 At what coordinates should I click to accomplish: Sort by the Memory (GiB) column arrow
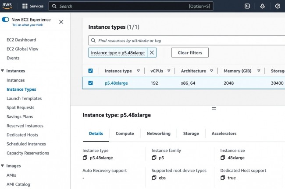(259, 71)
